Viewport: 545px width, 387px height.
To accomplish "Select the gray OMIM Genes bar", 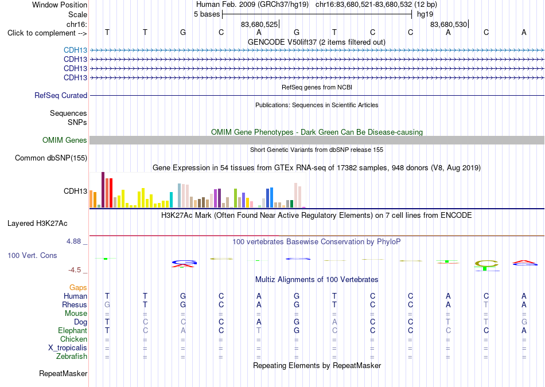I will click(x=317, y=140).
